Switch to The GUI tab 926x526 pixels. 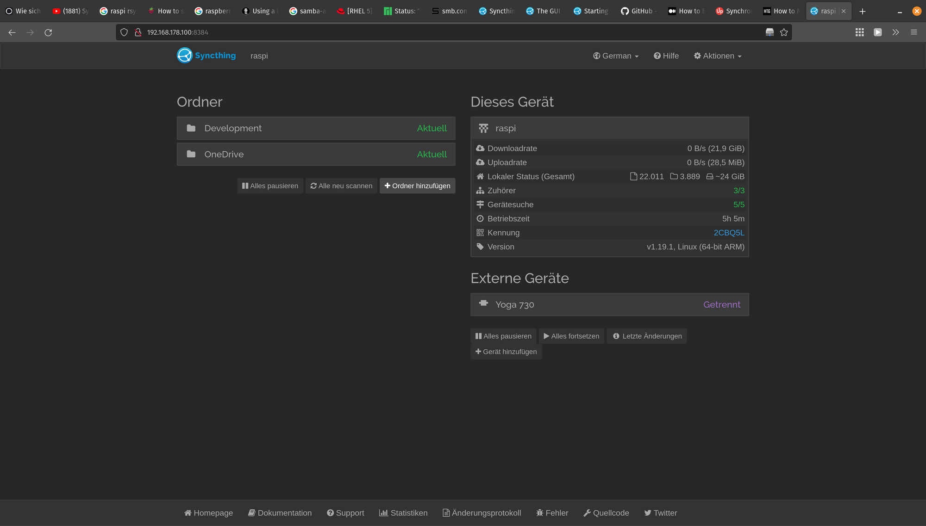[544, 11]
